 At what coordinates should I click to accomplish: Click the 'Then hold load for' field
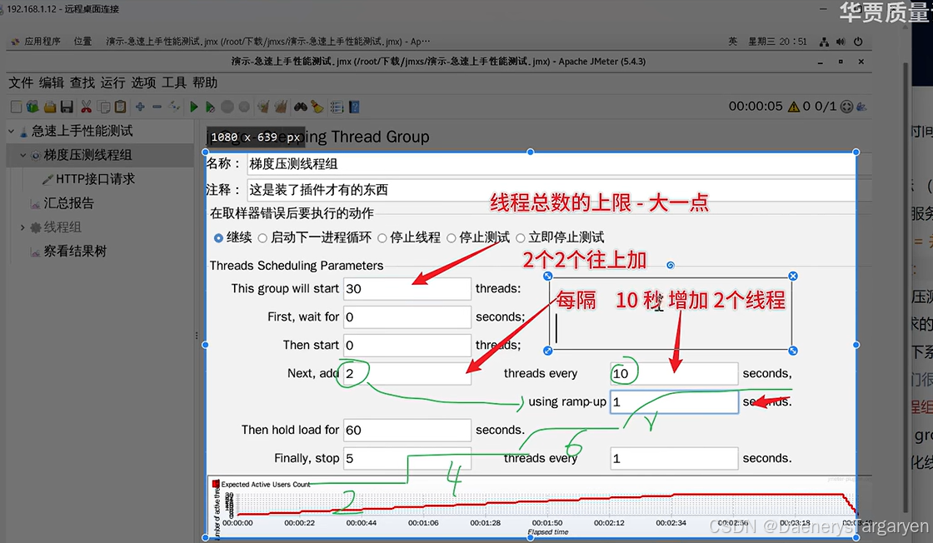407,430
